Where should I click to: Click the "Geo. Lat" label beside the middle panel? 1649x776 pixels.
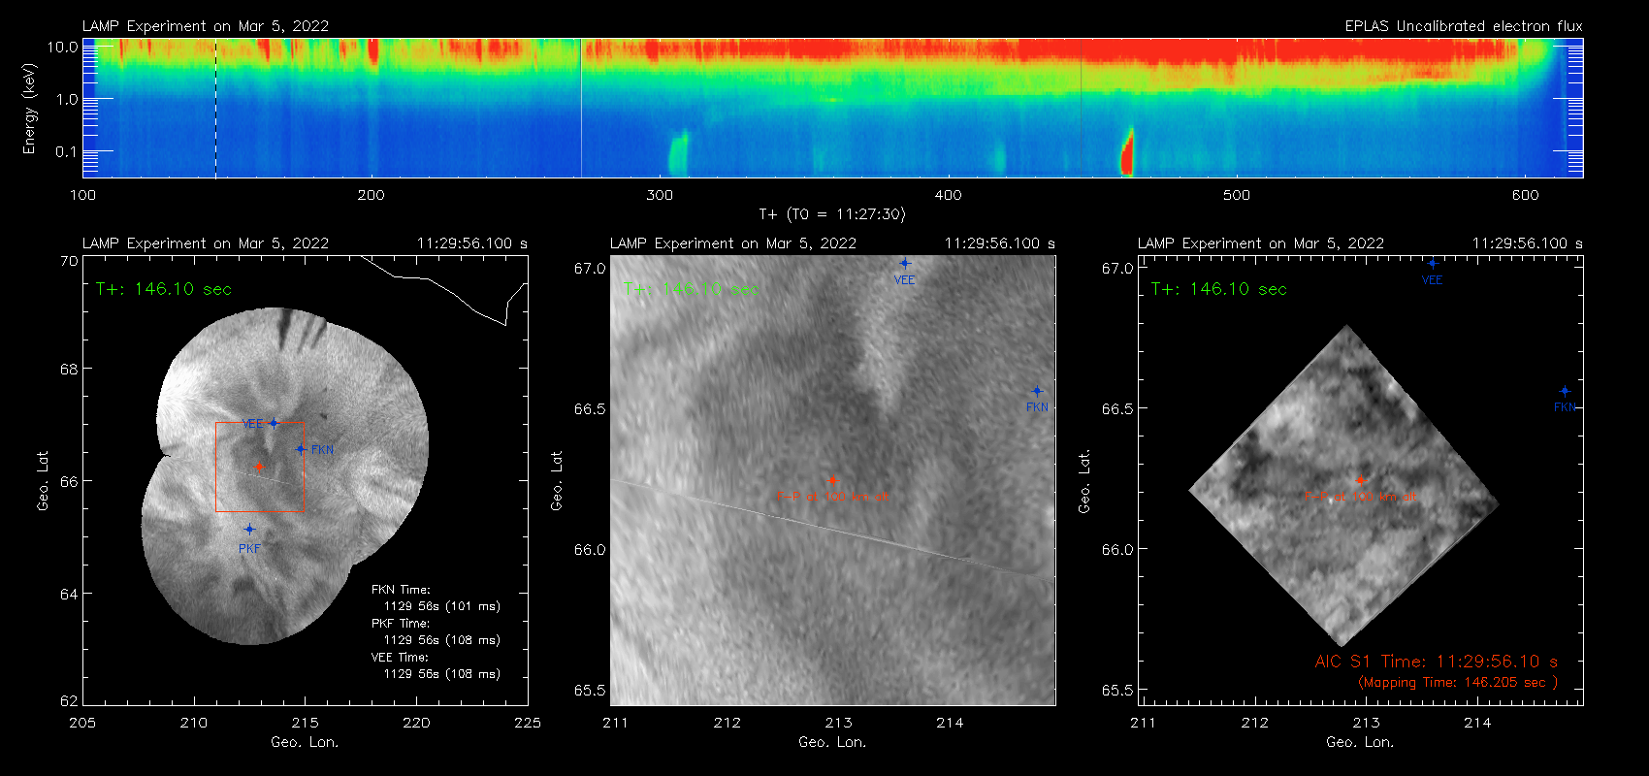pos(557,480)
